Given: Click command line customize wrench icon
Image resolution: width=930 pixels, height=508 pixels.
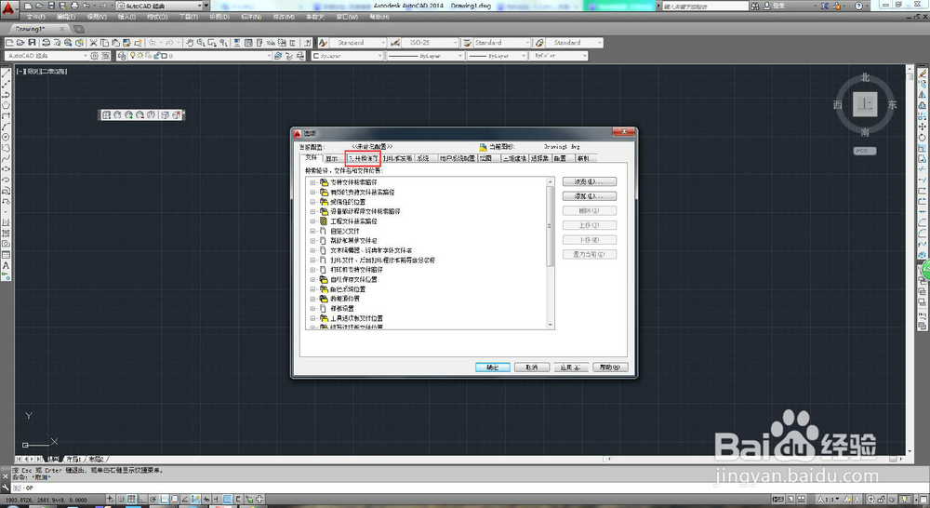Looking at the screenshot, I should tap(6, 488).
